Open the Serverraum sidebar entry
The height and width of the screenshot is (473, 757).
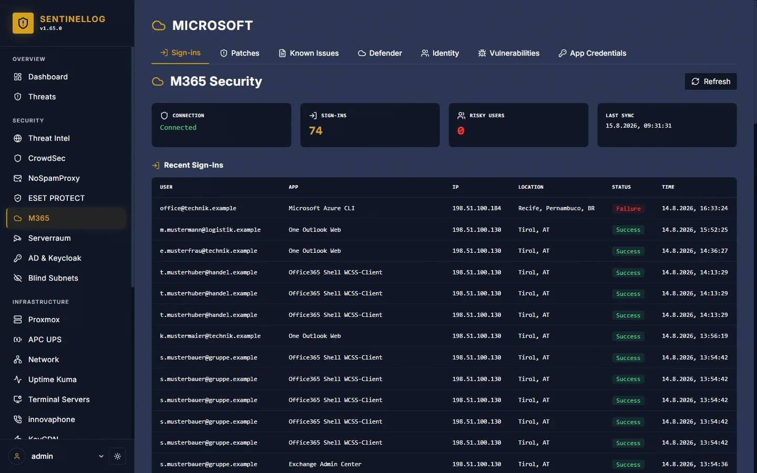[x=66, y=238]
